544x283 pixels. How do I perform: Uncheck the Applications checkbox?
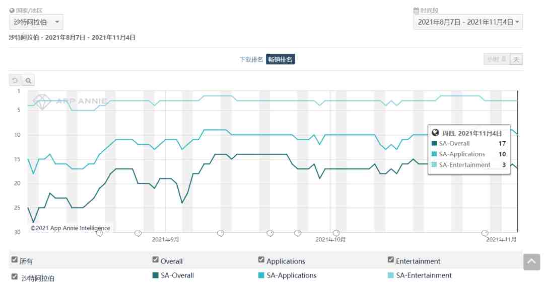(261, 259)
